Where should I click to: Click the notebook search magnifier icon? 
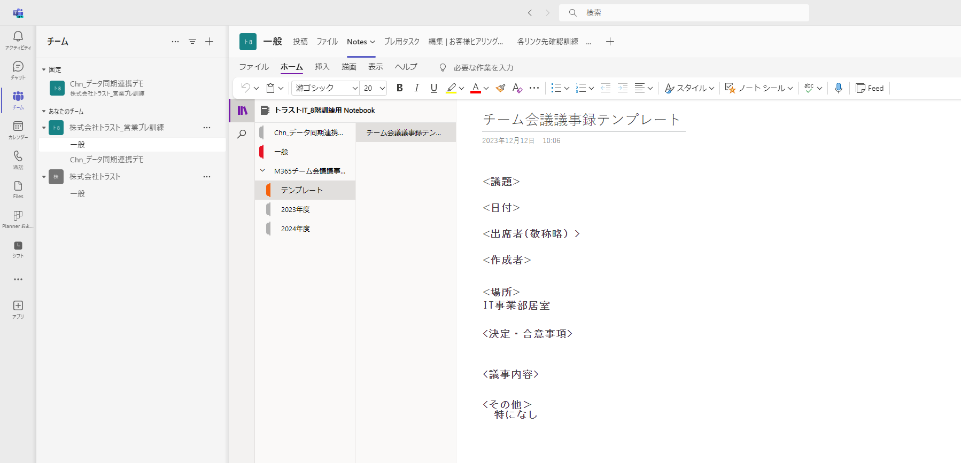coord(242,134)
